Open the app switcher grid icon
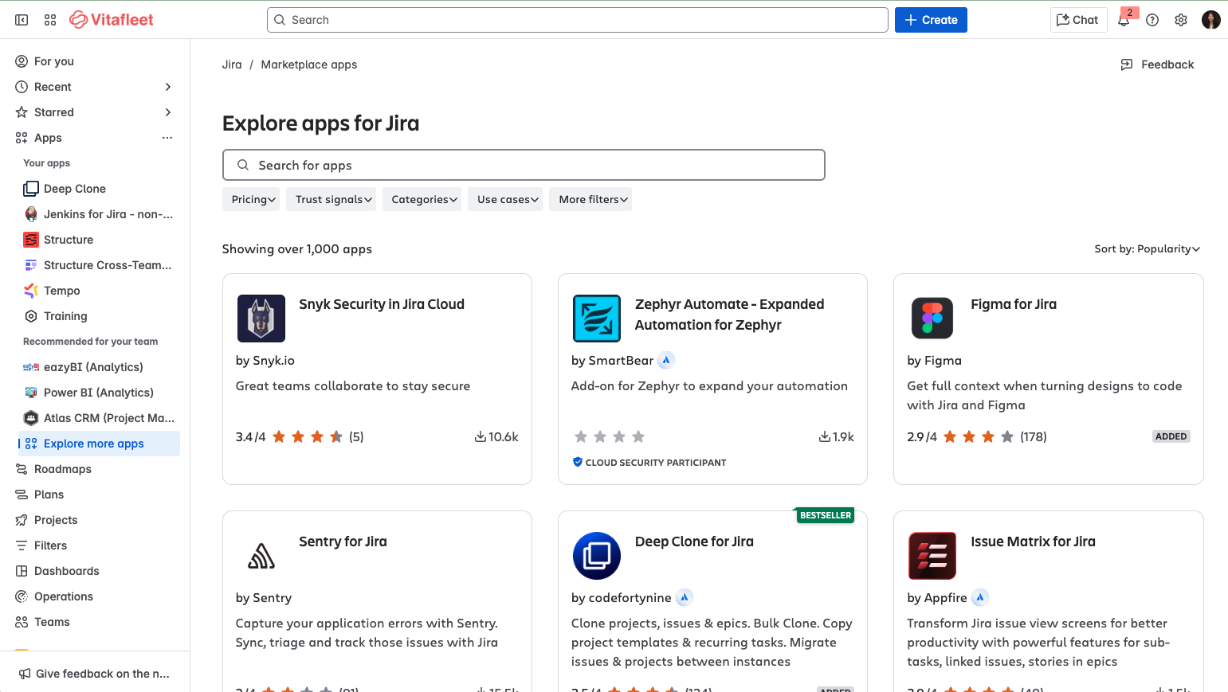 pos(49,19)
